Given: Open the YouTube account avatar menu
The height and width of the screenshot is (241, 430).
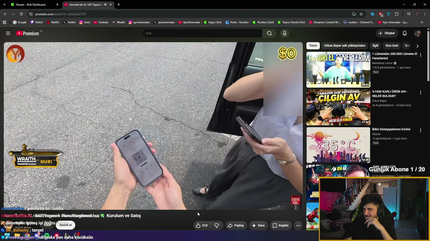Looking at the screenshot, I should [418, 33].
